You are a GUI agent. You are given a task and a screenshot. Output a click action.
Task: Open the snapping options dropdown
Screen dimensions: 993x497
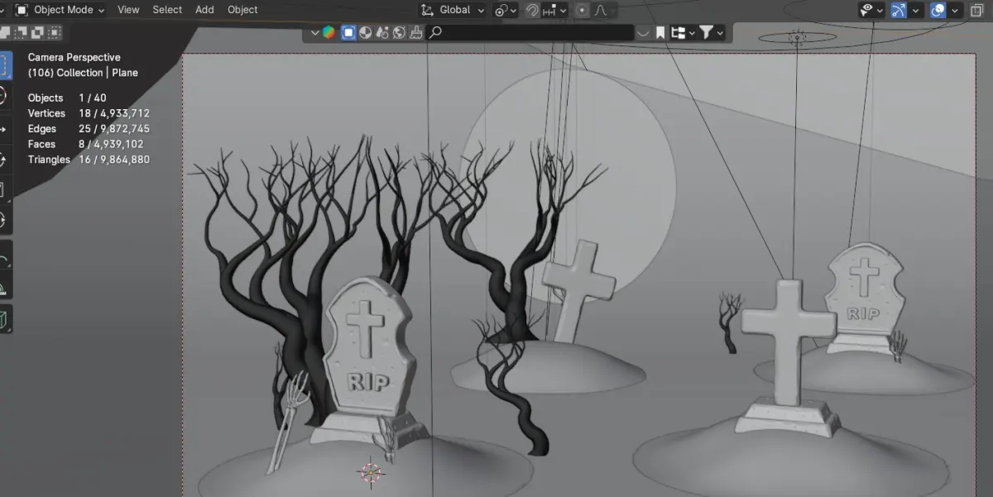click(555, 10)
